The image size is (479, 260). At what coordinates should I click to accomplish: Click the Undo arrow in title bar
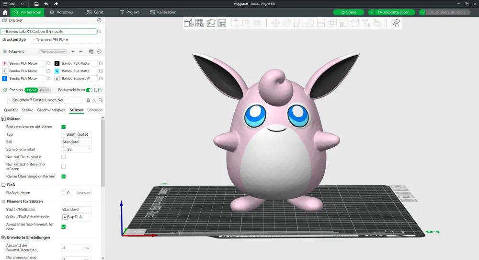click(46, 4)
